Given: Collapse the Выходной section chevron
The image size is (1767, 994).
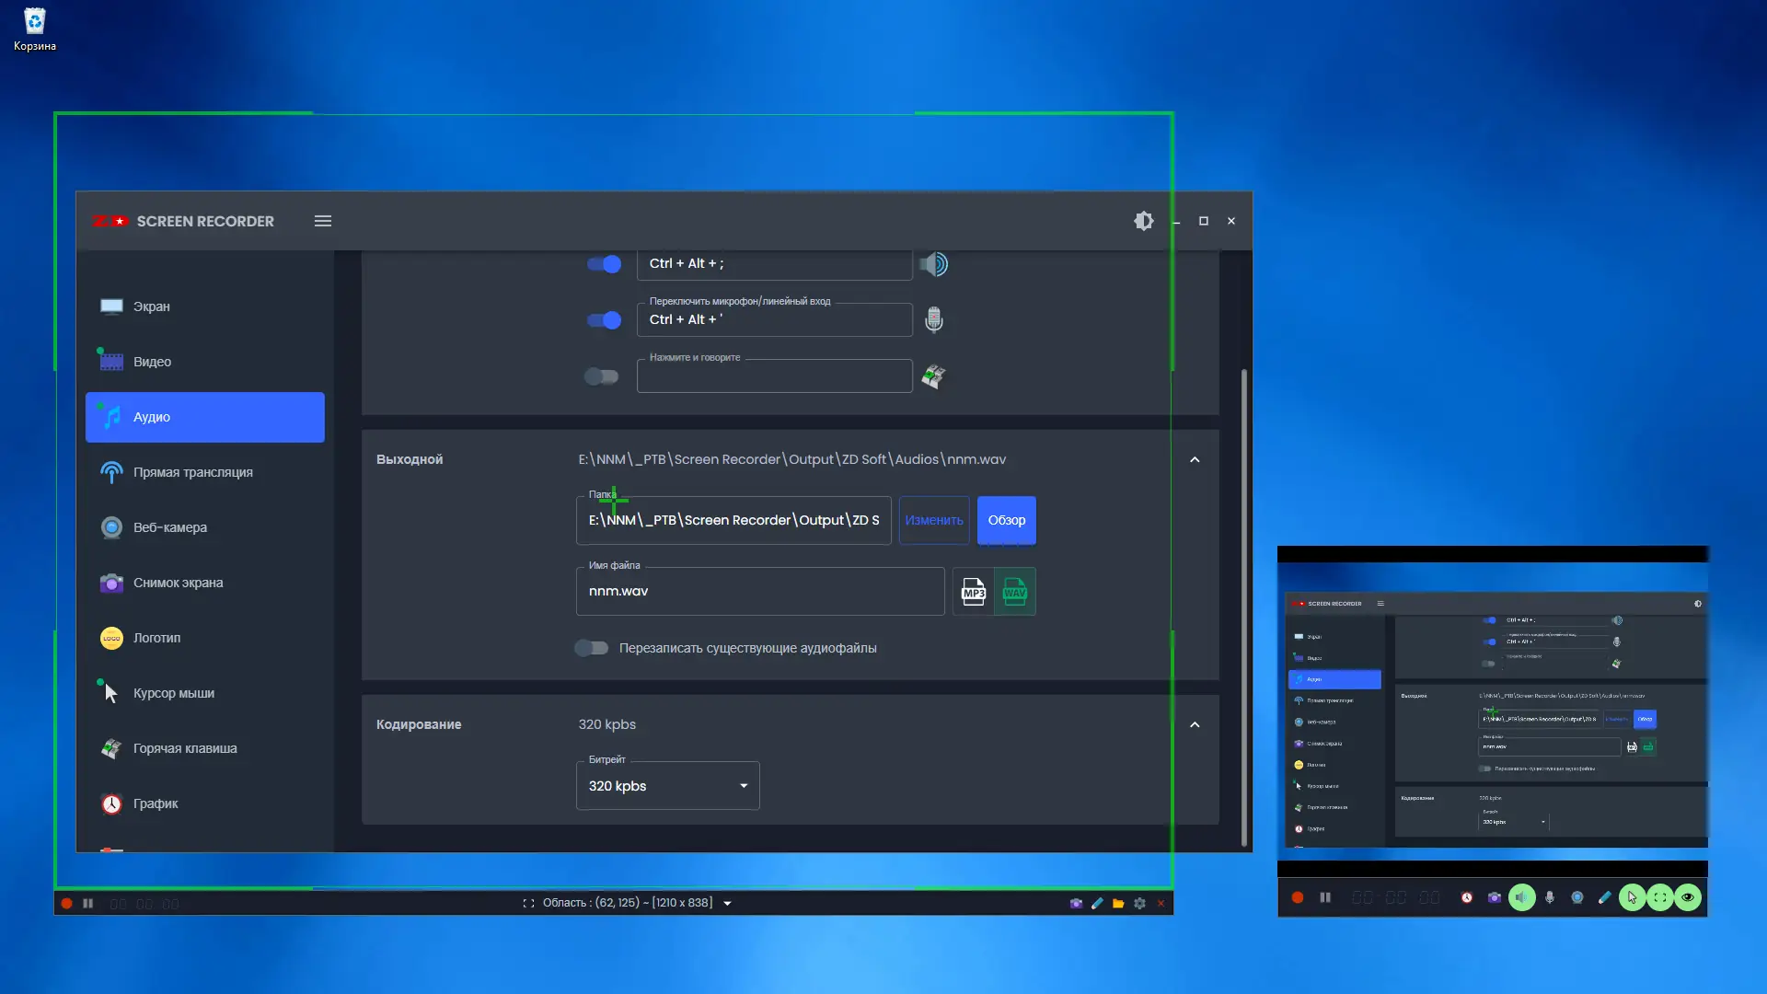Looking at the screenshot, I should pos(1195,459).
